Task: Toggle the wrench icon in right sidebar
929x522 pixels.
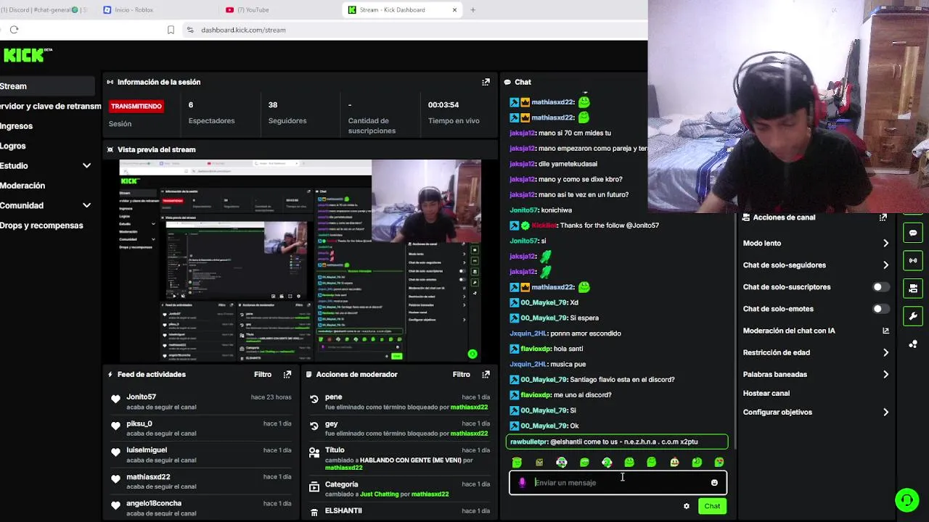Action: 913,316
